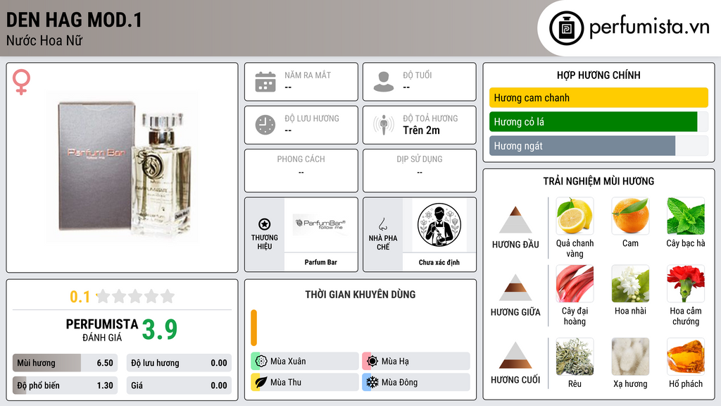
Task: Click the Chưa xác định perfumer label
Action: tap(439, 262)
